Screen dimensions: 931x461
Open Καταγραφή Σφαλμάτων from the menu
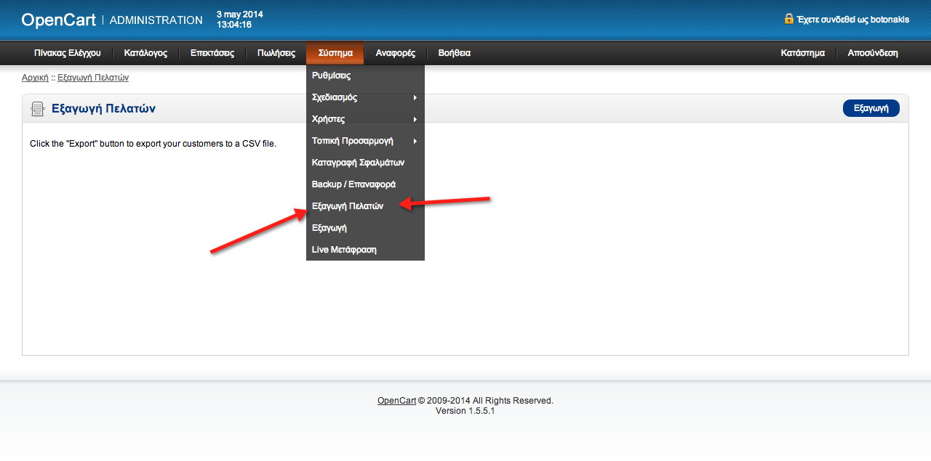tap(365, 163)
